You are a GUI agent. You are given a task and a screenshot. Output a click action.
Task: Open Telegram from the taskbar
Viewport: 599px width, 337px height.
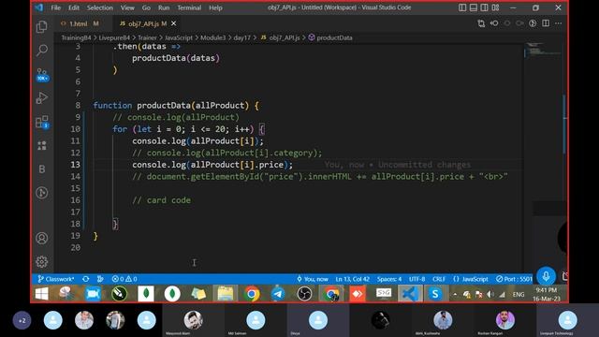coord(278,294)
